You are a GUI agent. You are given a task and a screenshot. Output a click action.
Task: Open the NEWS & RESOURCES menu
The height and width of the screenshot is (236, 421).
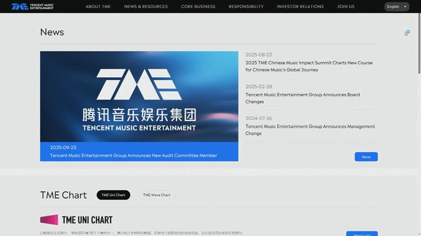[146, 7]
